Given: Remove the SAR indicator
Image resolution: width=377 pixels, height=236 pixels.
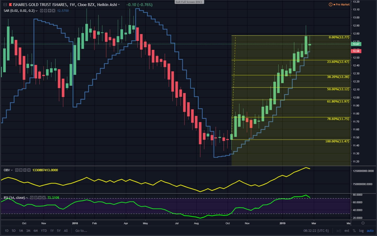Looking at the screenshot, I should click(53, 11).
